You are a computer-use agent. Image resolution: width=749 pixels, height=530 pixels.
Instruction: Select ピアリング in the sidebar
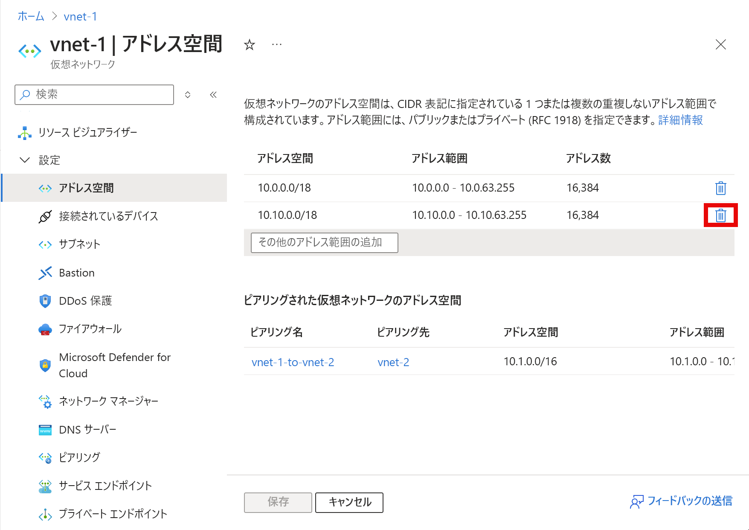coord(79,457)
